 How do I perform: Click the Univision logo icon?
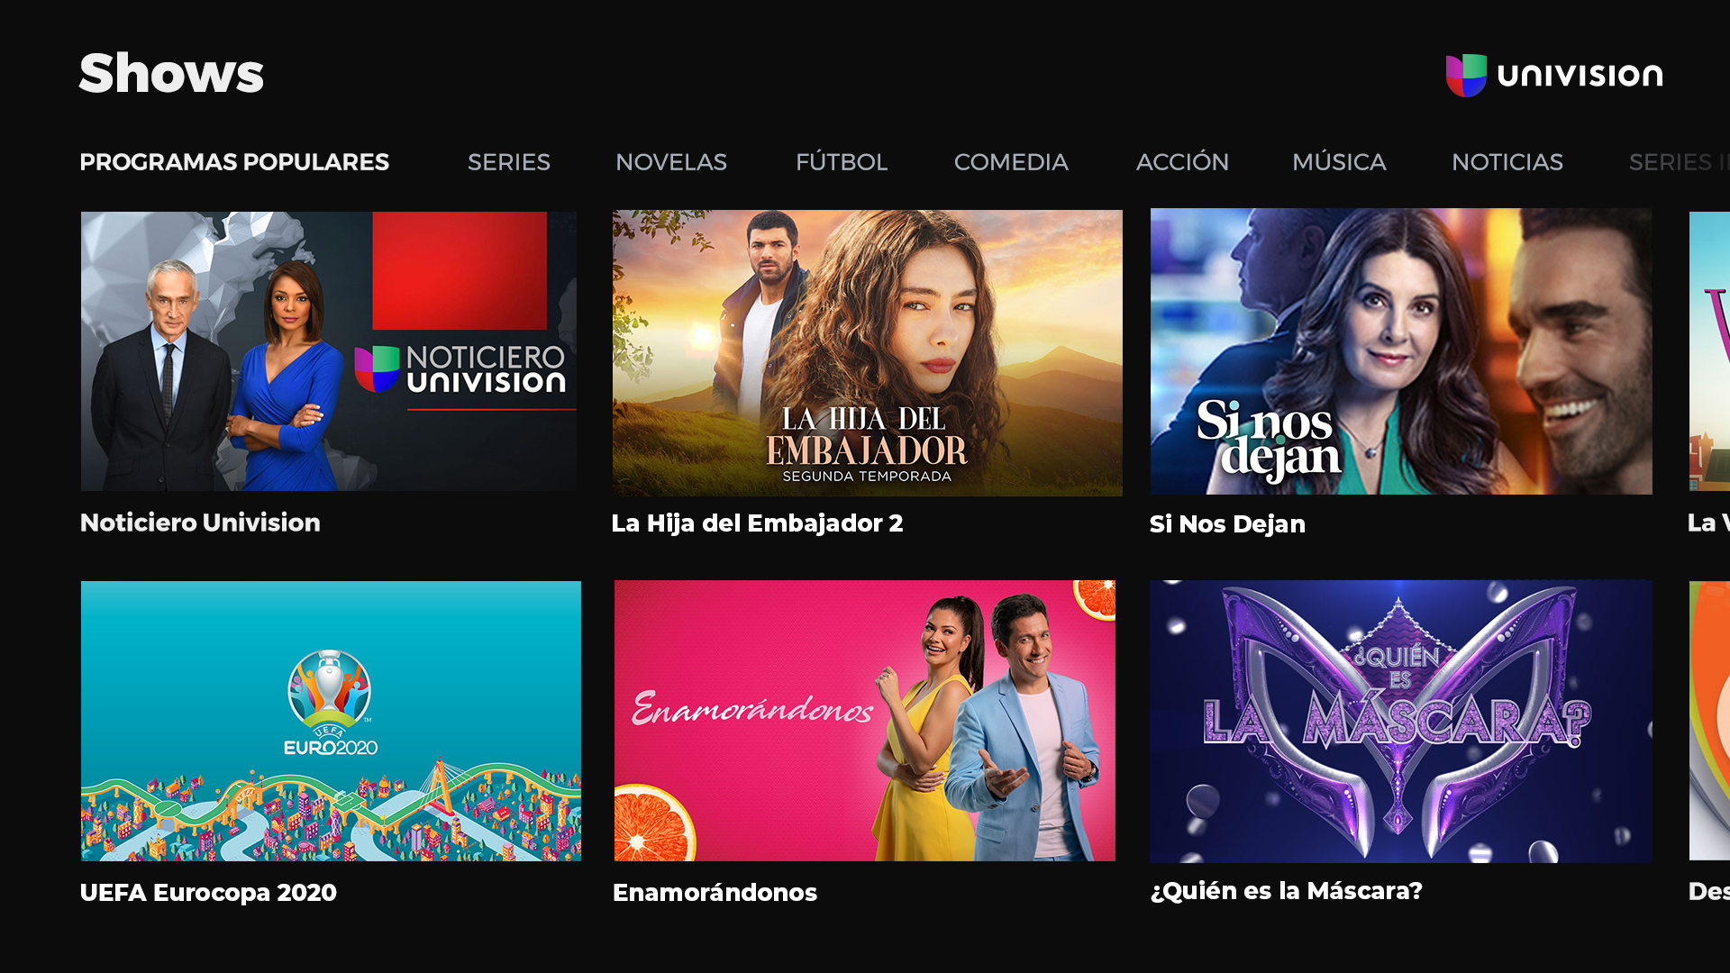pos(1466,75)
